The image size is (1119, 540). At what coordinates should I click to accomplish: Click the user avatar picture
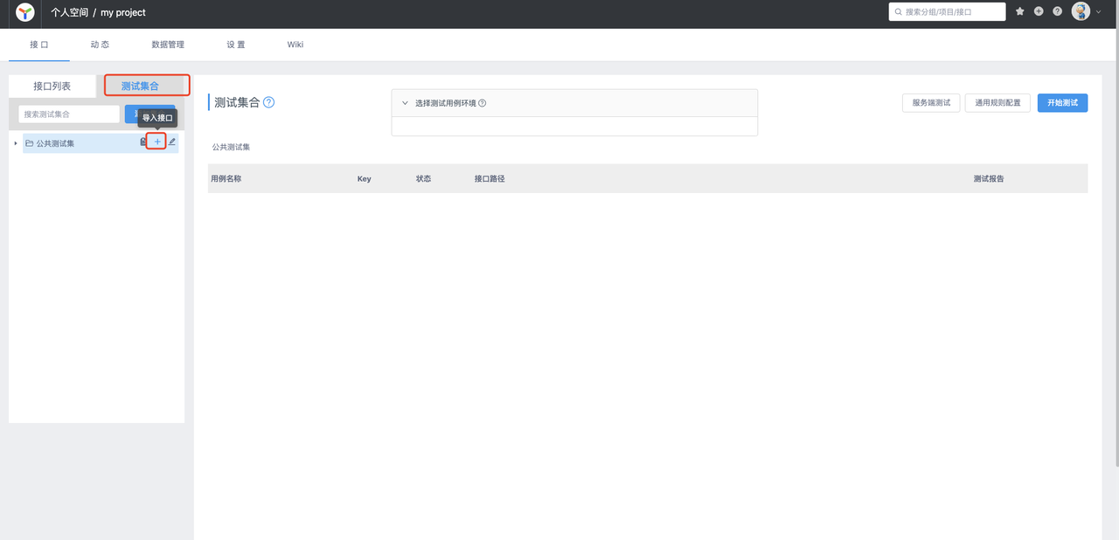(x=1081, y=11)
